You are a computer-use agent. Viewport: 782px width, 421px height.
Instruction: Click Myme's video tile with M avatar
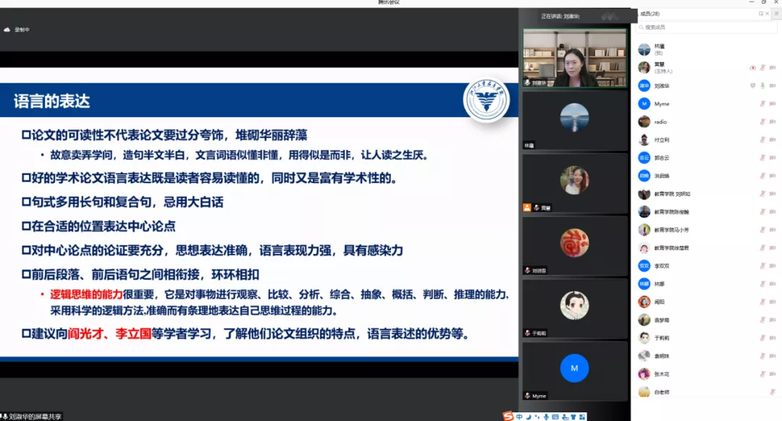tap(575, 370)
